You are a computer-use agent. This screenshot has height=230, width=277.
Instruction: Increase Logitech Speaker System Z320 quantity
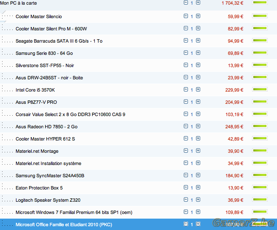click(198, 200)
